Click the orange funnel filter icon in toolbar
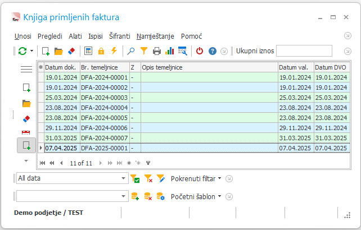This screenshot has height=230, width=361. [x=144, y=51]
